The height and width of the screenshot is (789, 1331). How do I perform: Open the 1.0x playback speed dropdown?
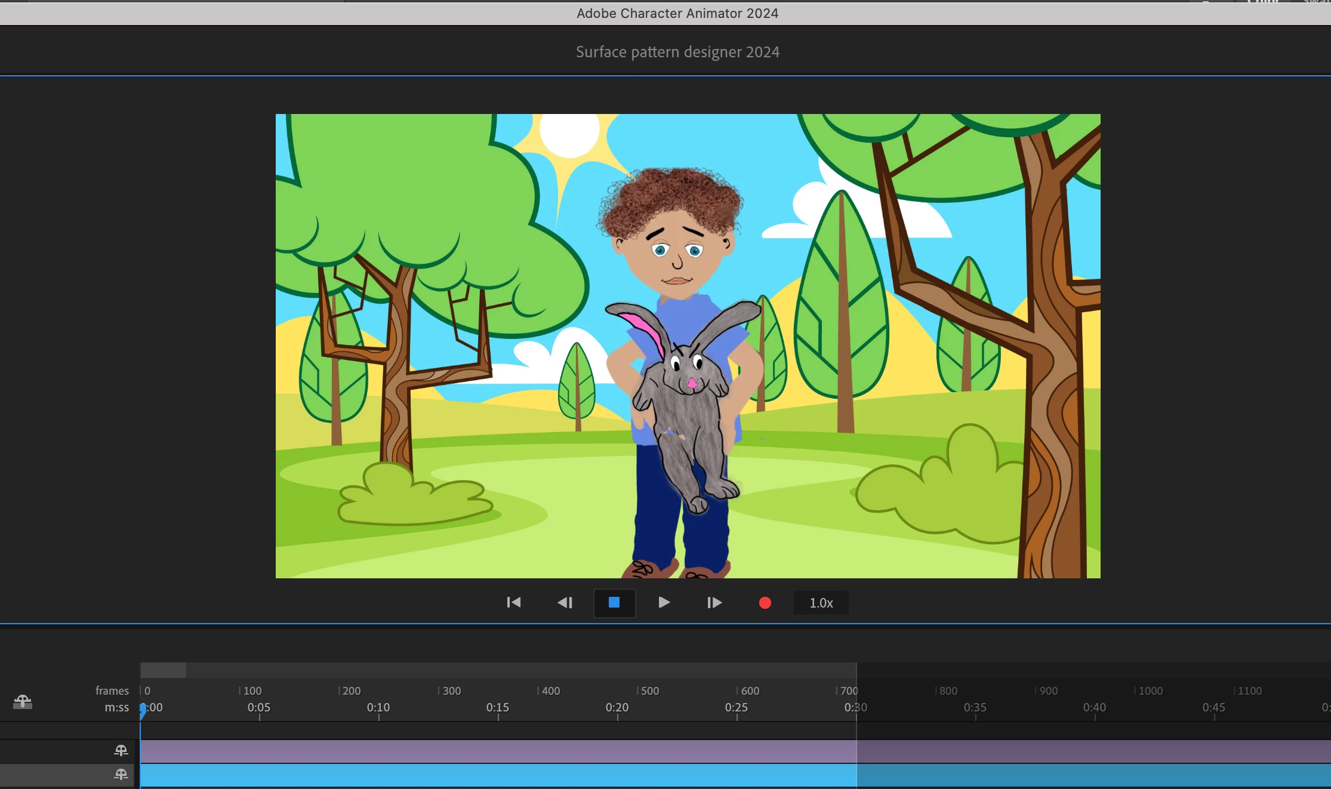tap(821, 603)
